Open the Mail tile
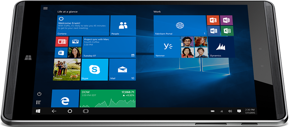289x127 pixels. [x=122, y=69]
